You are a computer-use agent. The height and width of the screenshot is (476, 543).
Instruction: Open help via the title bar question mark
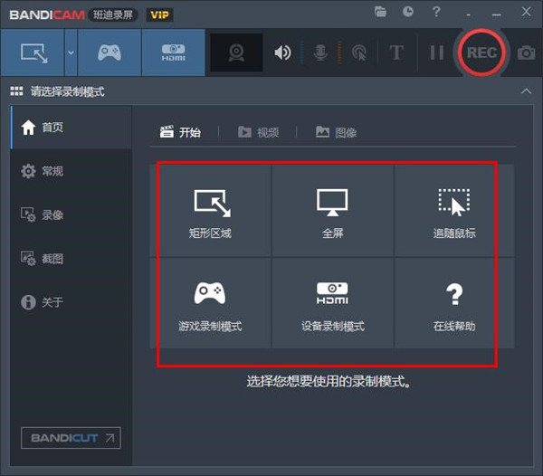436,12
